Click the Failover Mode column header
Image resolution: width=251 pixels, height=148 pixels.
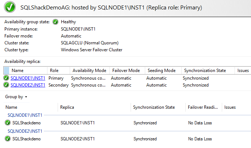click(126, 71)
